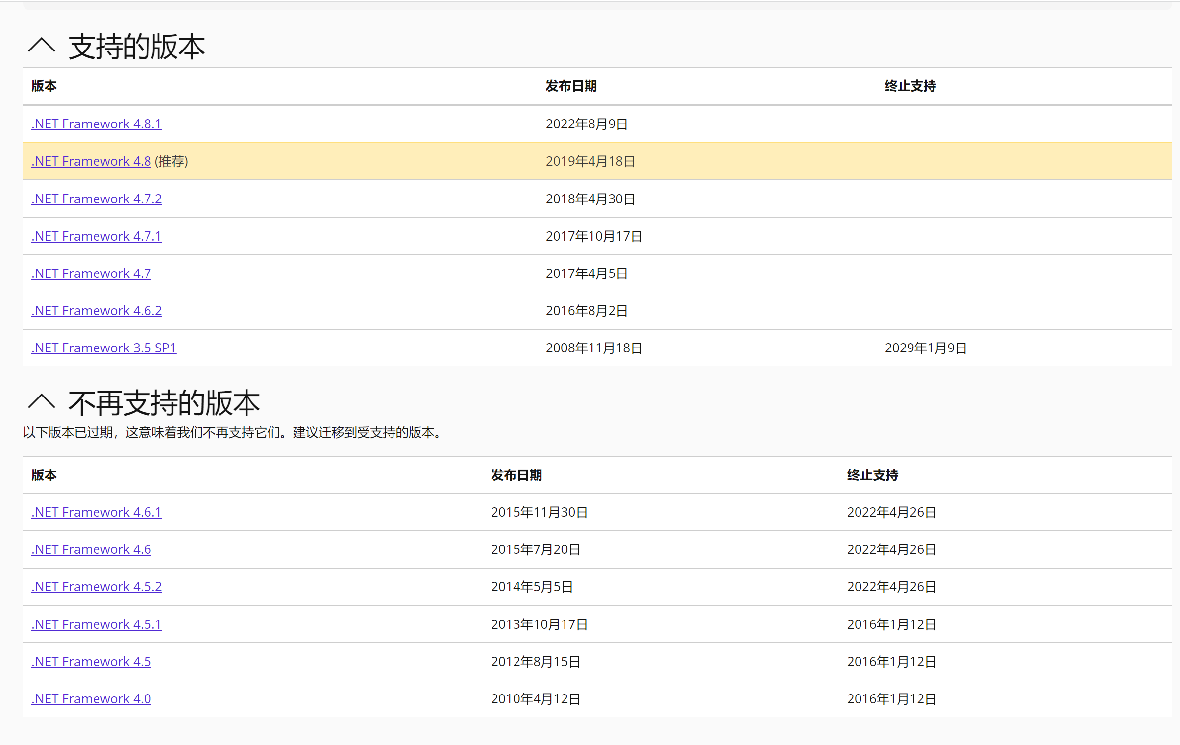The image size is (1180, 745).
Task: Click 终止支持 header in supported versions table
Action: (910, 86)
